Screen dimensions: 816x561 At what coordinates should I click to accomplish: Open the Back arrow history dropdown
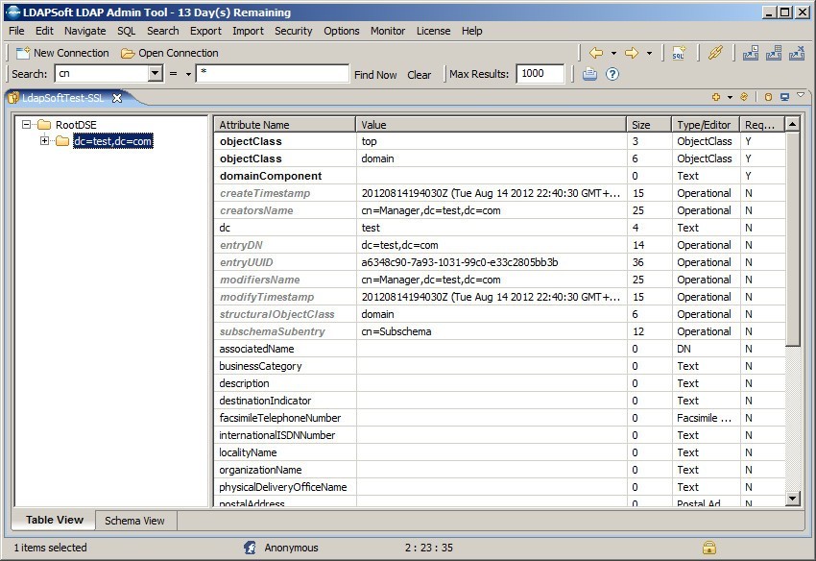[x=614, y=54]
